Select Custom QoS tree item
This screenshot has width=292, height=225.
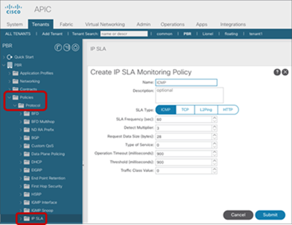point(43,146)
